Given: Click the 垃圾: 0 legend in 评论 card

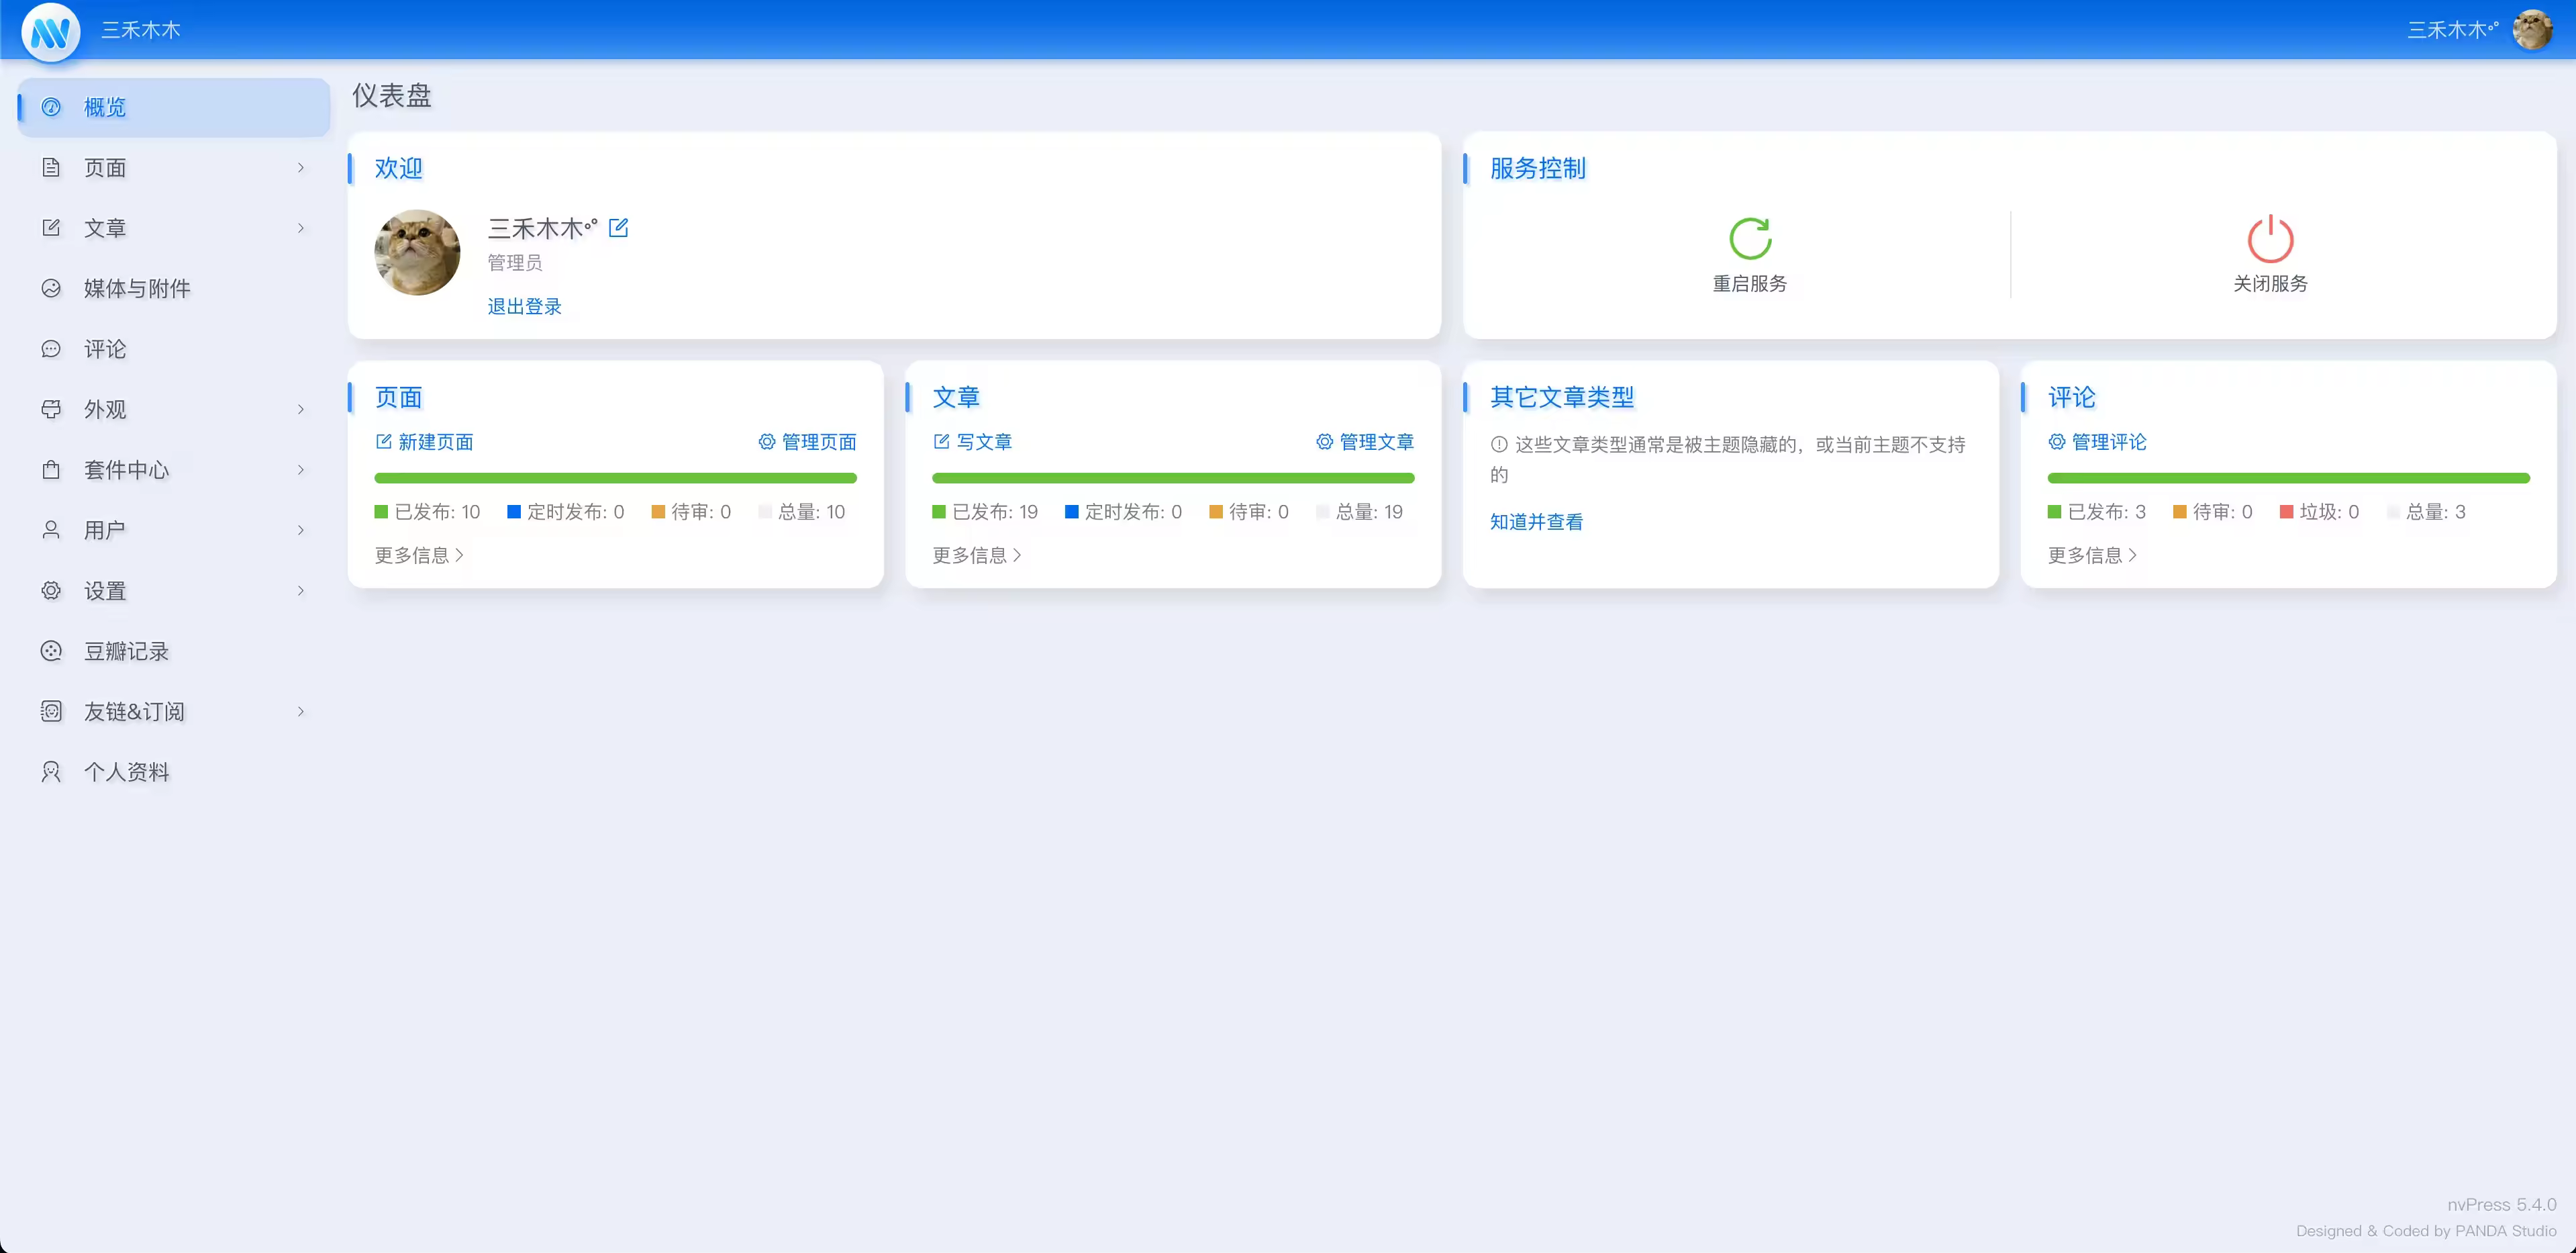Looking at the screenshot, I should point(2319,512).
